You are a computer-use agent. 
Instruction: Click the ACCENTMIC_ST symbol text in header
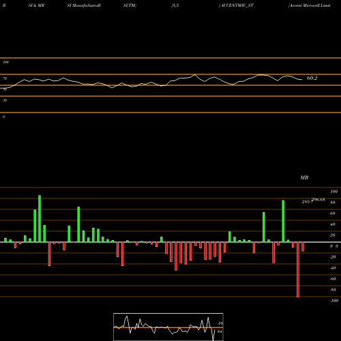pyautogui.click(x=237, y=5)
